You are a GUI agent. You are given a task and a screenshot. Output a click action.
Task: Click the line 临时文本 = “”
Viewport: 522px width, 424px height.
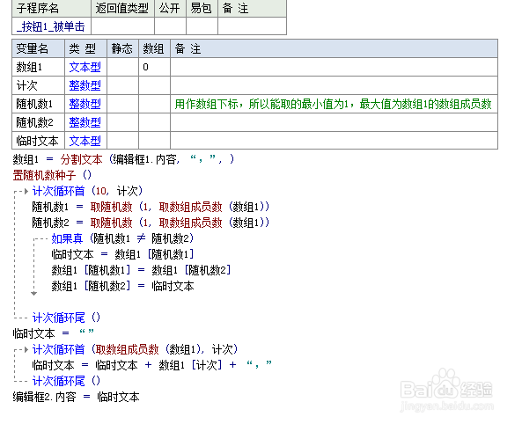(54, 333)
